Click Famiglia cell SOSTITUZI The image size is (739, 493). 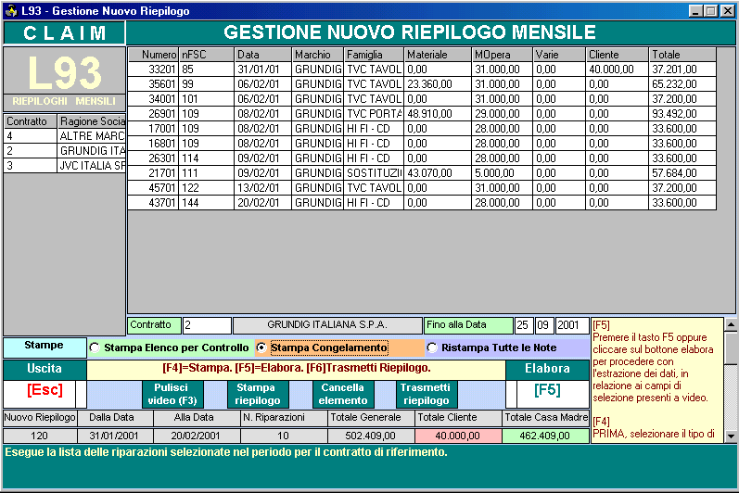374,173
